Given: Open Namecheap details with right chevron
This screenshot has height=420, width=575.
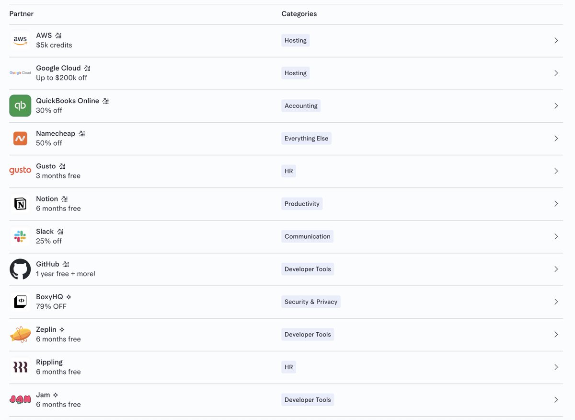Looking at the screenshot, I should pos(556,139).
